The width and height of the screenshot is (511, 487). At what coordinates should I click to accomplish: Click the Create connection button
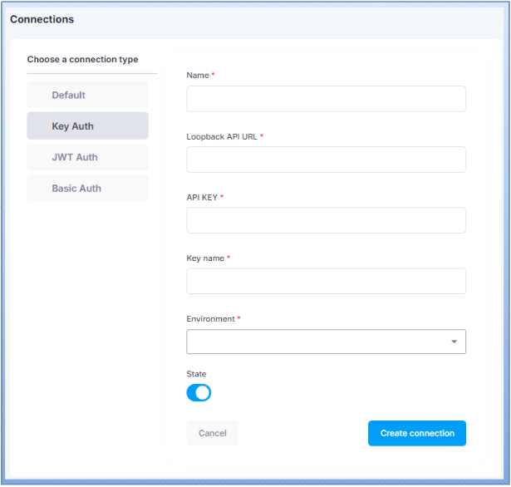click(417, 433)
